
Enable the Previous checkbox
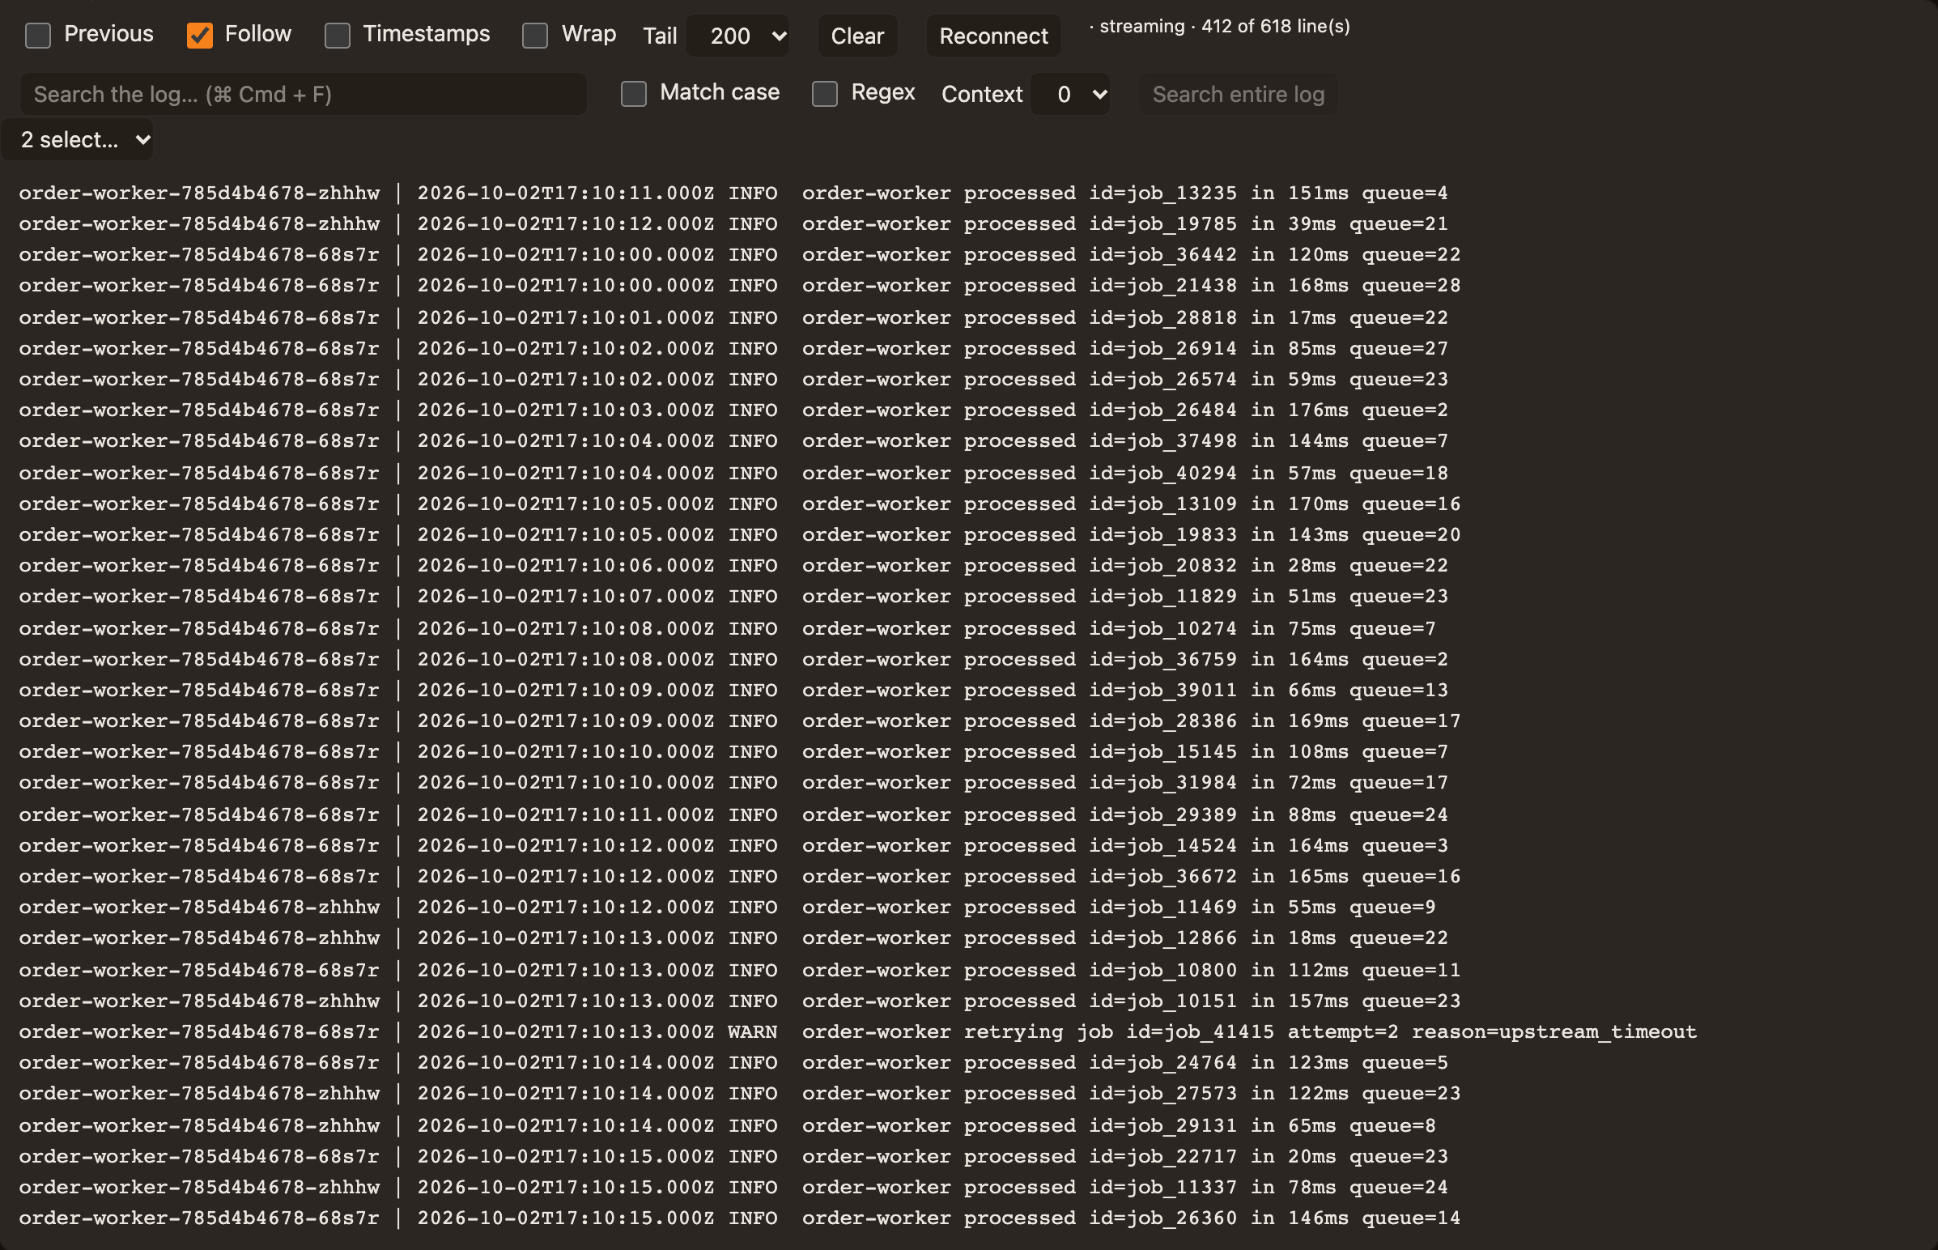(x=38, y=35)
